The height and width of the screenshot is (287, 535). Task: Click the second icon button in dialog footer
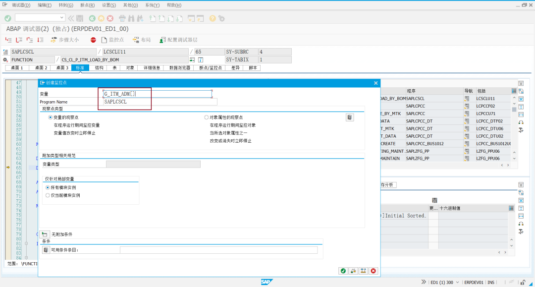(353, 271)
